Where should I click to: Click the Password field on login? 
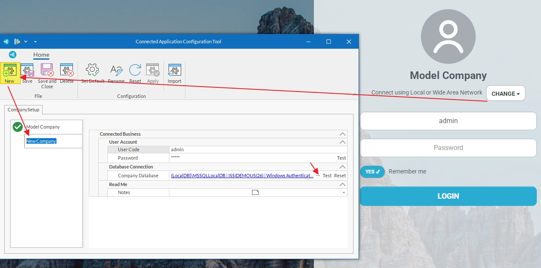pos(448,148)
